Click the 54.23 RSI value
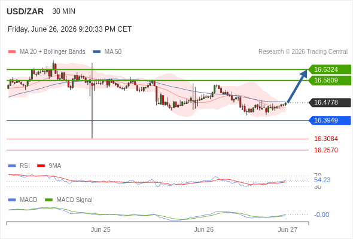 tap(322, 180)
